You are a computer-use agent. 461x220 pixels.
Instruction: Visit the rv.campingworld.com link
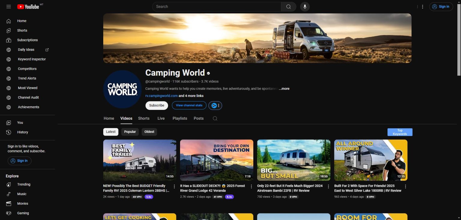[x=161, y=95]
